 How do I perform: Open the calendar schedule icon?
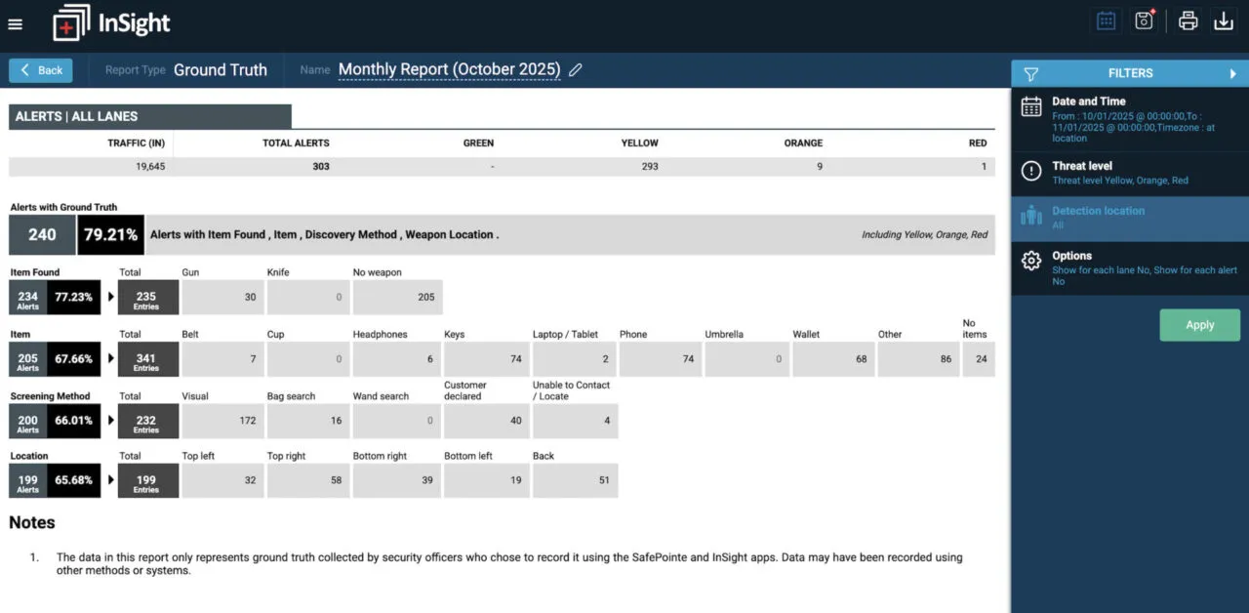pyautogui.click(x=1106, y=20)
